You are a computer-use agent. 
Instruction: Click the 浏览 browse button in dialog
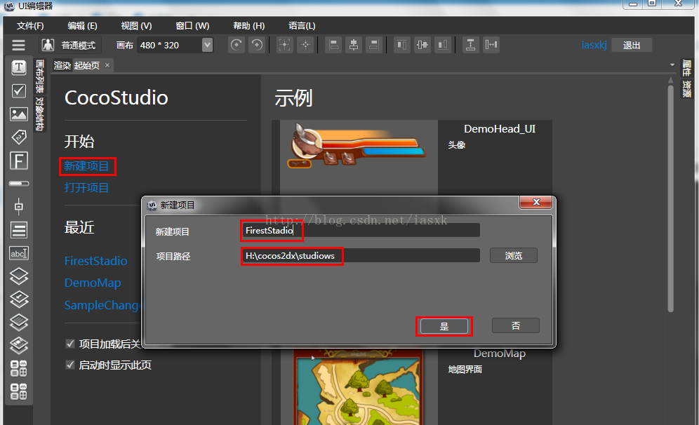point(514,255)
